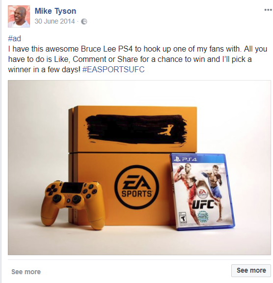This screenshot has height=283, width=273.
Task: Click the Bruce Lee flying kick silhouette
Action: (x=165, y=129)
